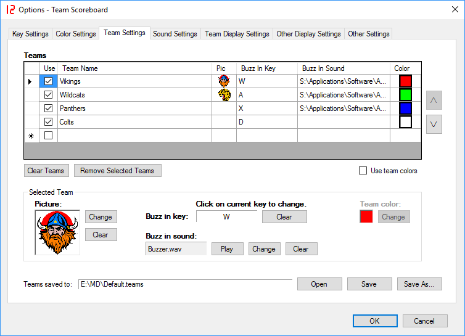Click the Buzz in key field showing W

pos(226,217)
